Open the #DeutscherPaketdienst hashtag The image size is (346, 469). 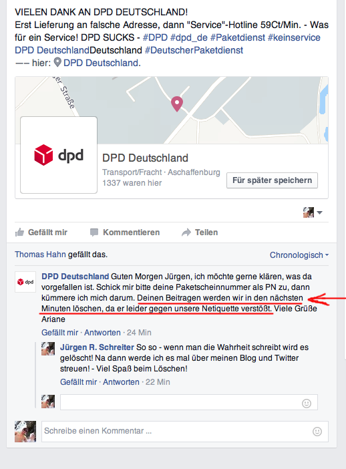[194, 50]
